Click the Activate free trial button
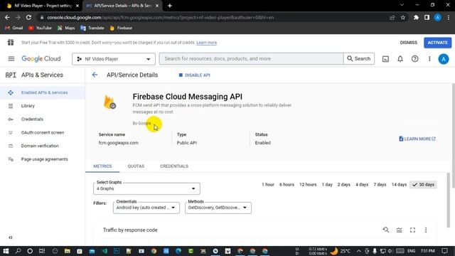The image size is (455, 256). (438, 43)
